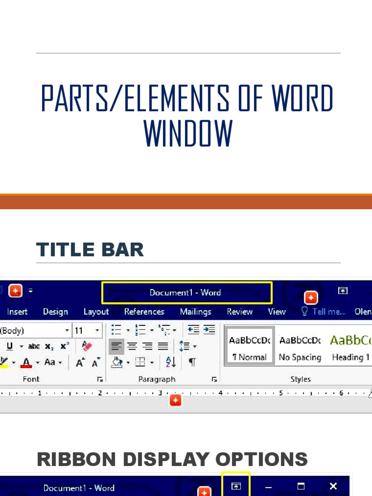Apply paragraph shading with paint bucket
This screenshot has height=496, width=372.
coord(117,362)
